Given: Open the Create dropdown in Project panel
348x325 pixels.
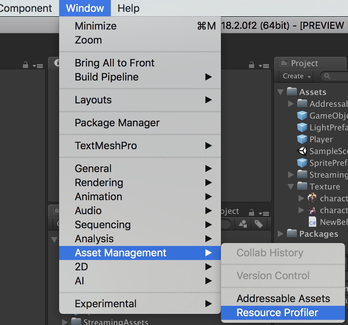Looking at the screenshot, I should [x=296, y=76].
